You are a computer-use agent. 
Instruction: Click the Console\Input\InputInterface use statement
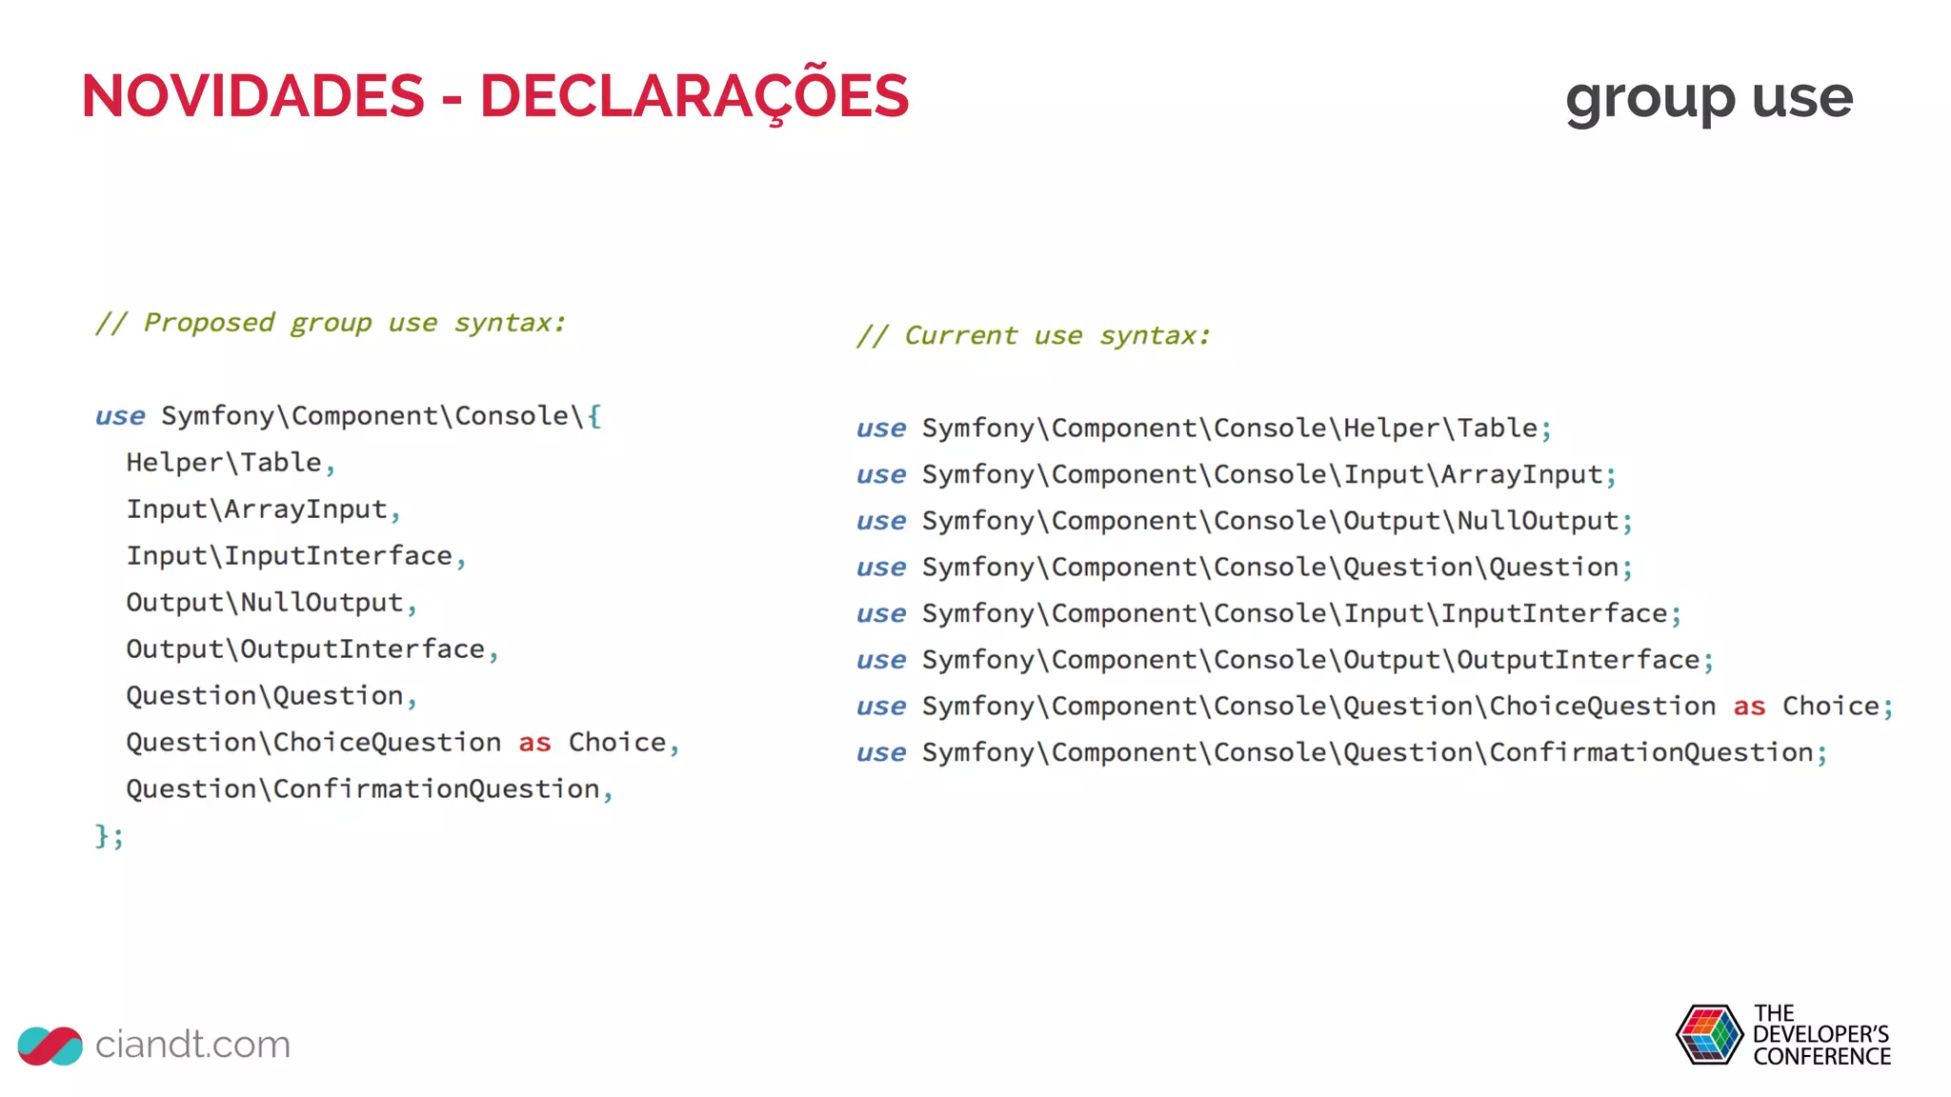(x=1268, y=613)
